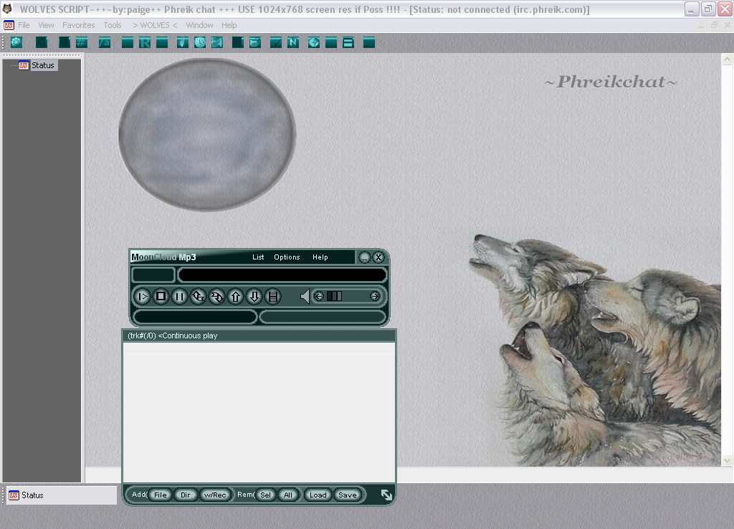Open the gear options icon in the toolbar
This screenshot has width=734, height=529.
pyautogui.click(x=16, y=42)
